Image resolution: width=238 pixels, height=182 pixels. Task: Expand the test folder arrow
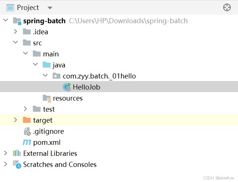(25, 109)
